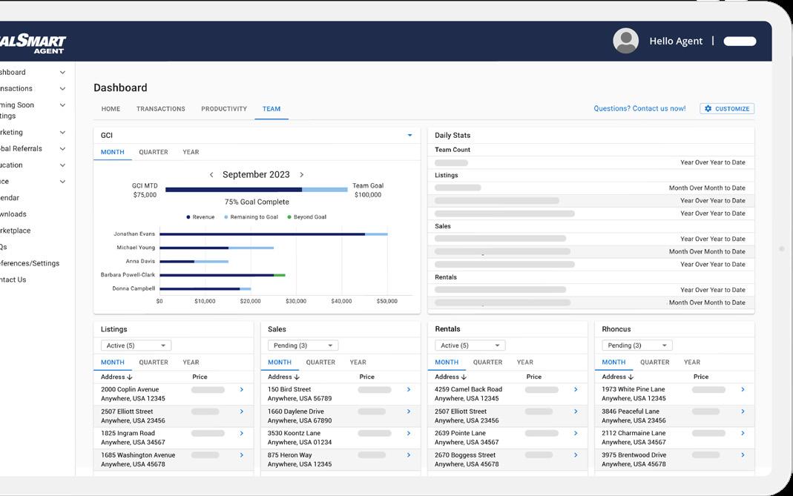
Task: Open arrow for 875 Heron Way
Action: point(409,455)
